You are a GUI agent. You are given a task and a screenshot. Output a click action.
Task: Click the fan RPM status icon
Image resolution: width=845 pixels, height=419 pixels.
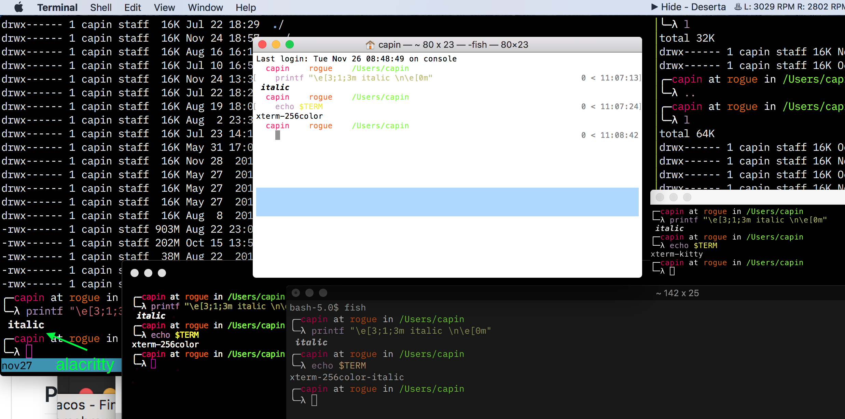(x=738, y=7)
